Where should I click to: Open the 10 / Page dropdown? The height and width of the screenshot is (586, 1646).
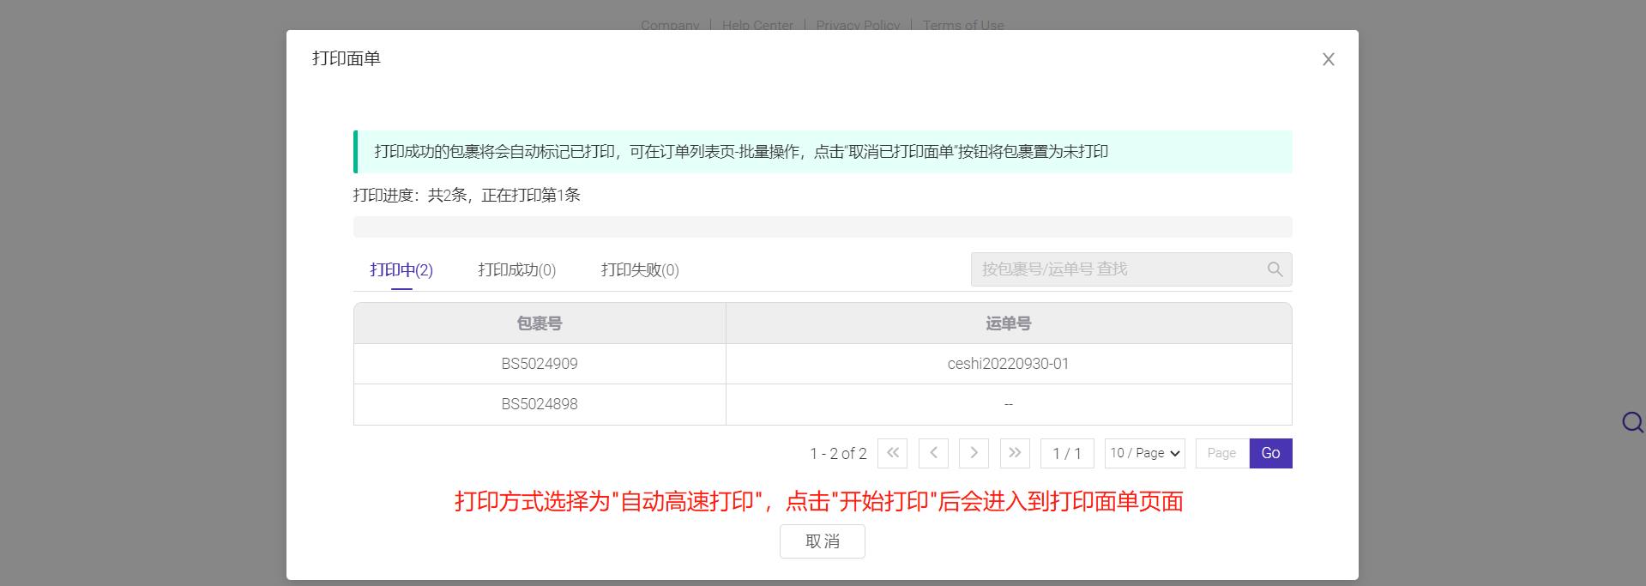(1144, 453)
